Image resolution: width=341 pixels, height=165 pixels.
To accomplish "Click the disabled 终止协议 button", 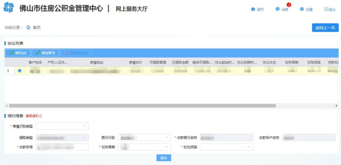I will 76,53.
